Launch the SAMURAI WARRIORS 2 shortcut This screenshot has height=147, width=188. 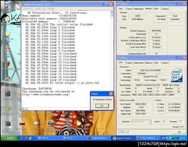[x=50, y=126]
